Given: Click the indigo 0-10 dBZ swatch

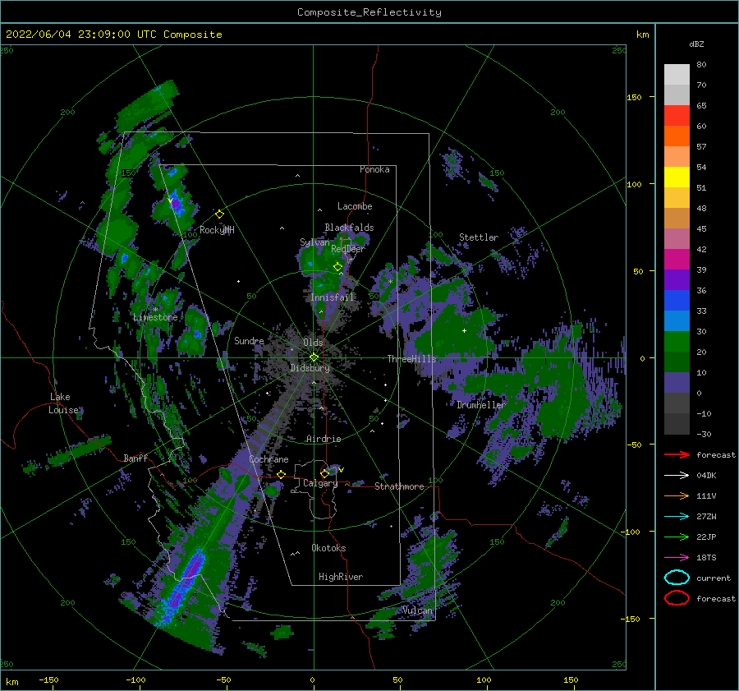Looking at the screenshot, I should click(x=677, y=383).
